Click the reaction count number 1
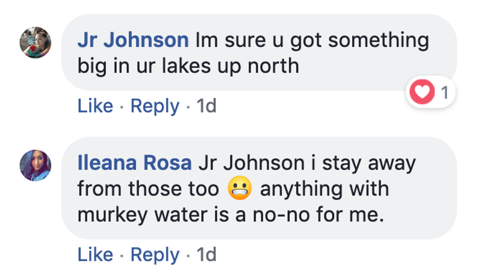Screen dimensions: 497x276 click(444, 93)
